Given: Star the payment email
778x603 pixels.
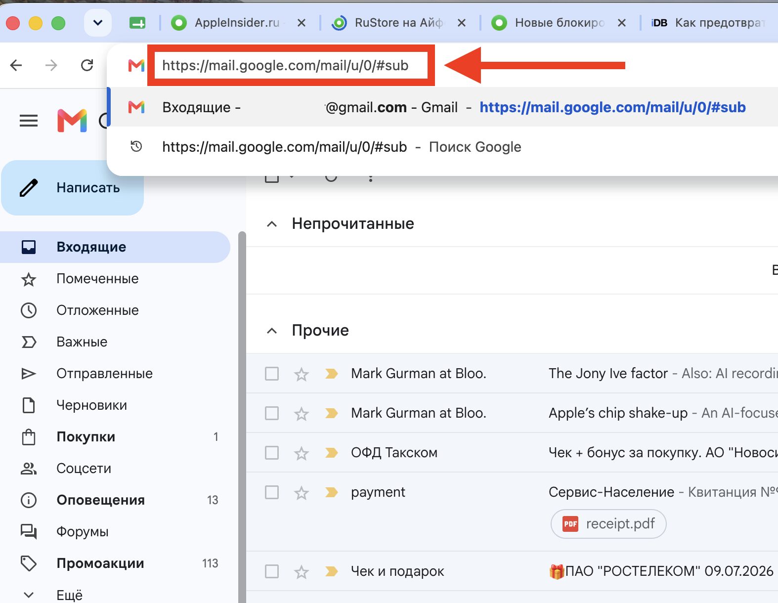Looking at the screenshot, I should tap(302, 493).
